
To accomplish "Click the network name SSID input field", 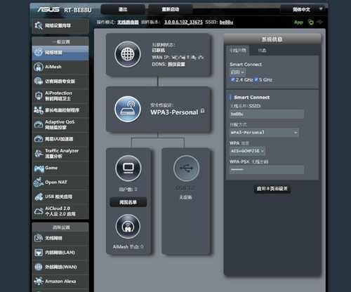I will click(x=267, y=114).
